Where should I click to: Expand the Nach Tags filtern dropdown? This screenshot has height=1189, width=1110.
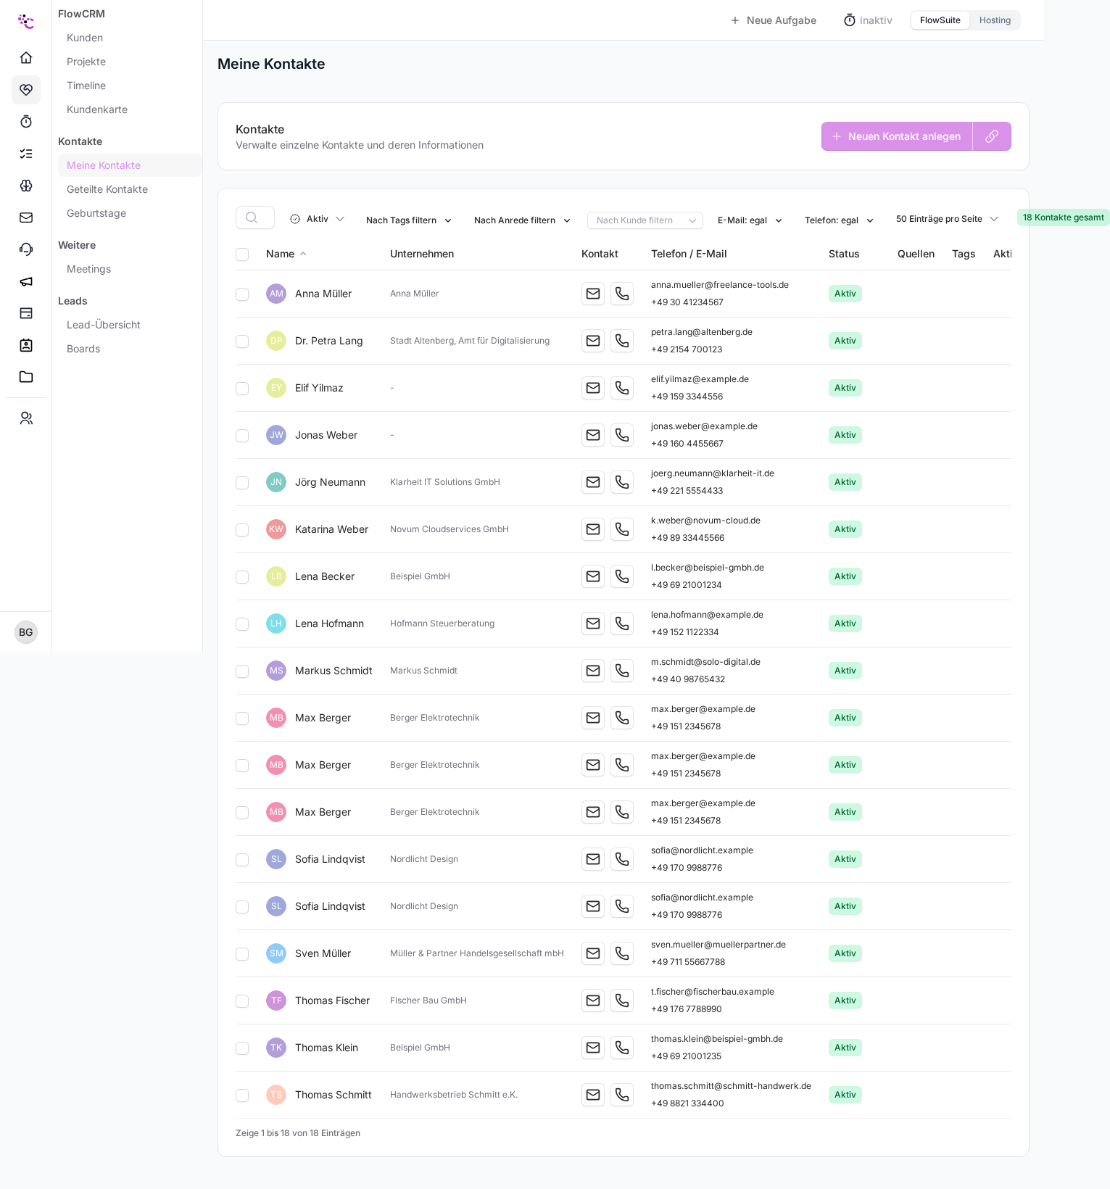pyautogui.click(x=409, y=220)
